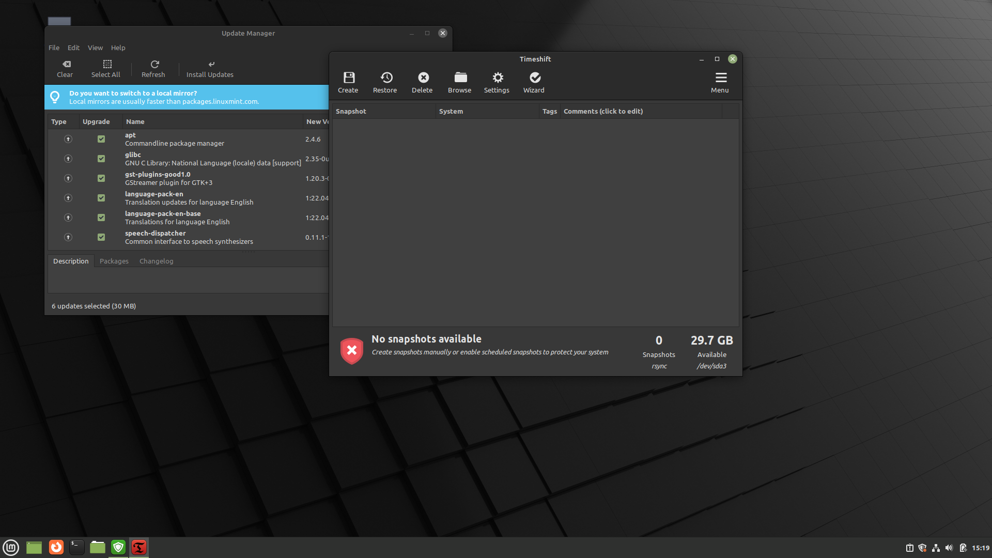The height and width of the screenshot is (558, 992).
Task: Switch to the Packages tab
Action: point(114,261)
